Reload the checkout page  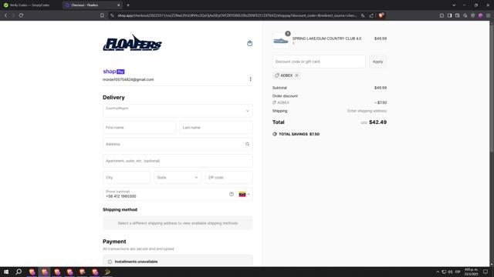21,15
